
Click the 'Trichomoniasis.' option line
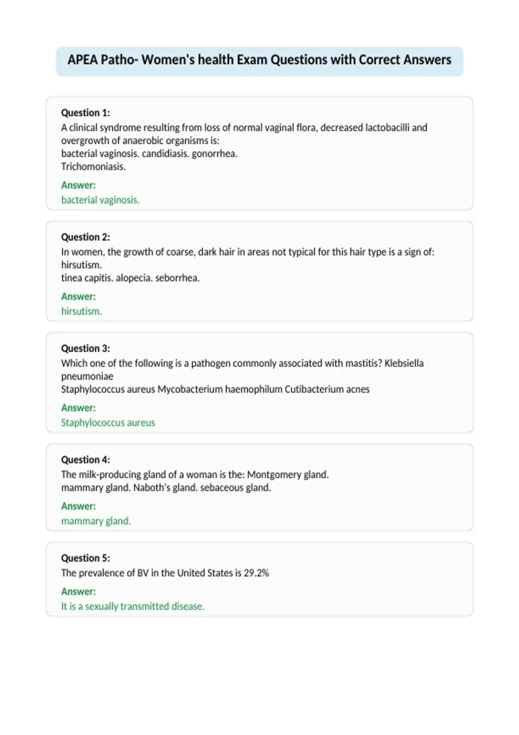click(x=93, y=166)
